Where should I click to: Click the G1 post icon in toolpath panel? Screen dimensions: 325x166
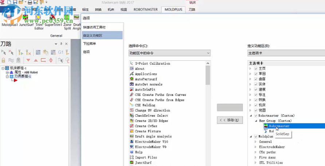(x=60, y=52)
